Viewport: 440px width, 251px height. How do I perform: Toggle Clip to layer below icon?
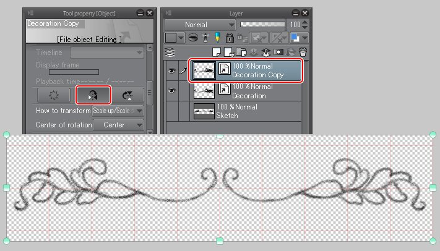(x=193, y=38)
